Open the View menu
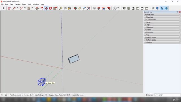The image size is (181, 102). coord(11,4)
